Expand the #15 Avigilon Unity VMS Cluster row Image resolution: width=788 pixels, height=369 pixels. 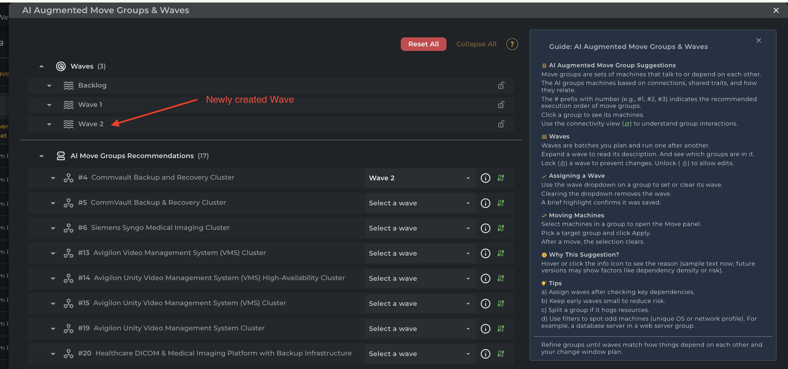coord(53,304)
